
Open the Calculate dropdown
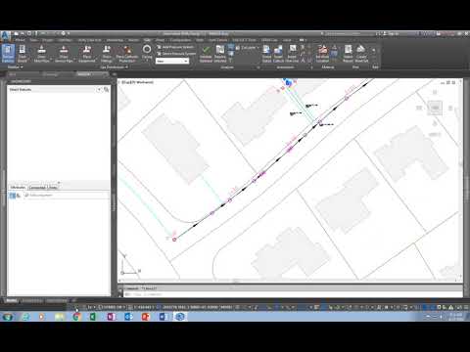click(247, 48)
